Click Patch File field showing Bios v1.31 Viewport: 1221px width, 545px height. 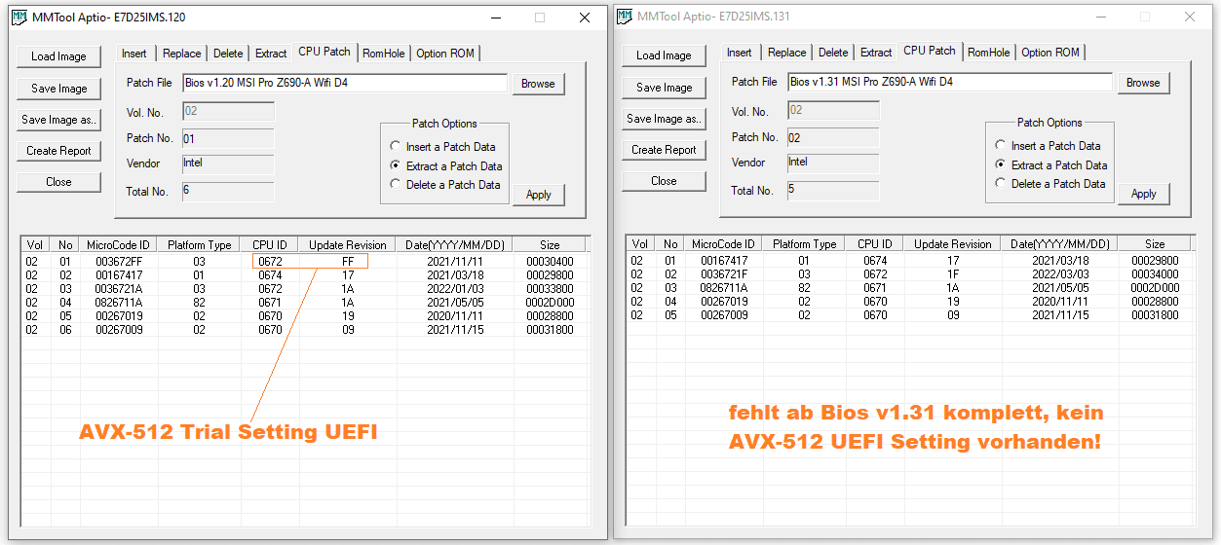click(x=950, y=83)
